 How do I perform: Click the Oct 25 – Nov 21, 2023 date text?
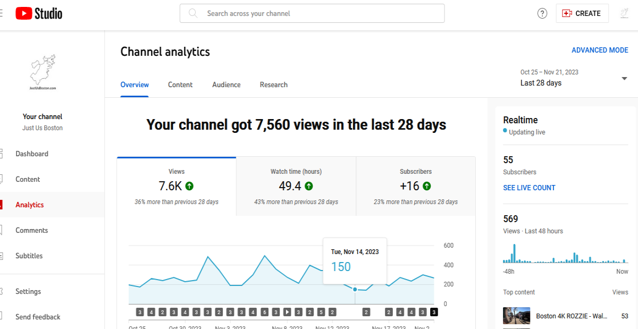tap(549, 72)
